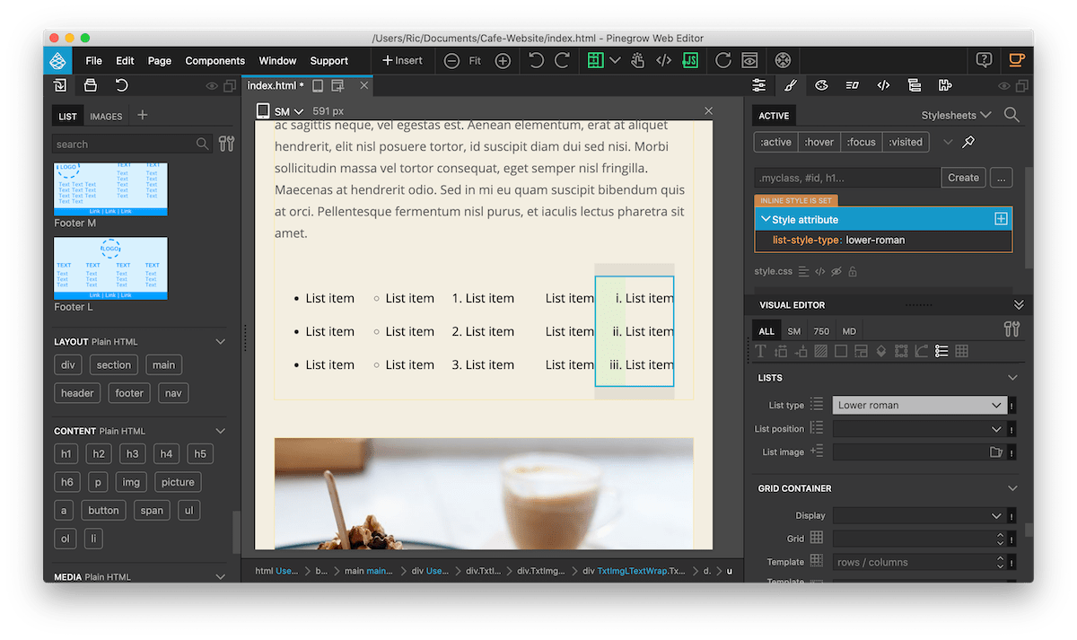
Task: Click the zoom in plus icon
Action: click(x=503, y=61)
